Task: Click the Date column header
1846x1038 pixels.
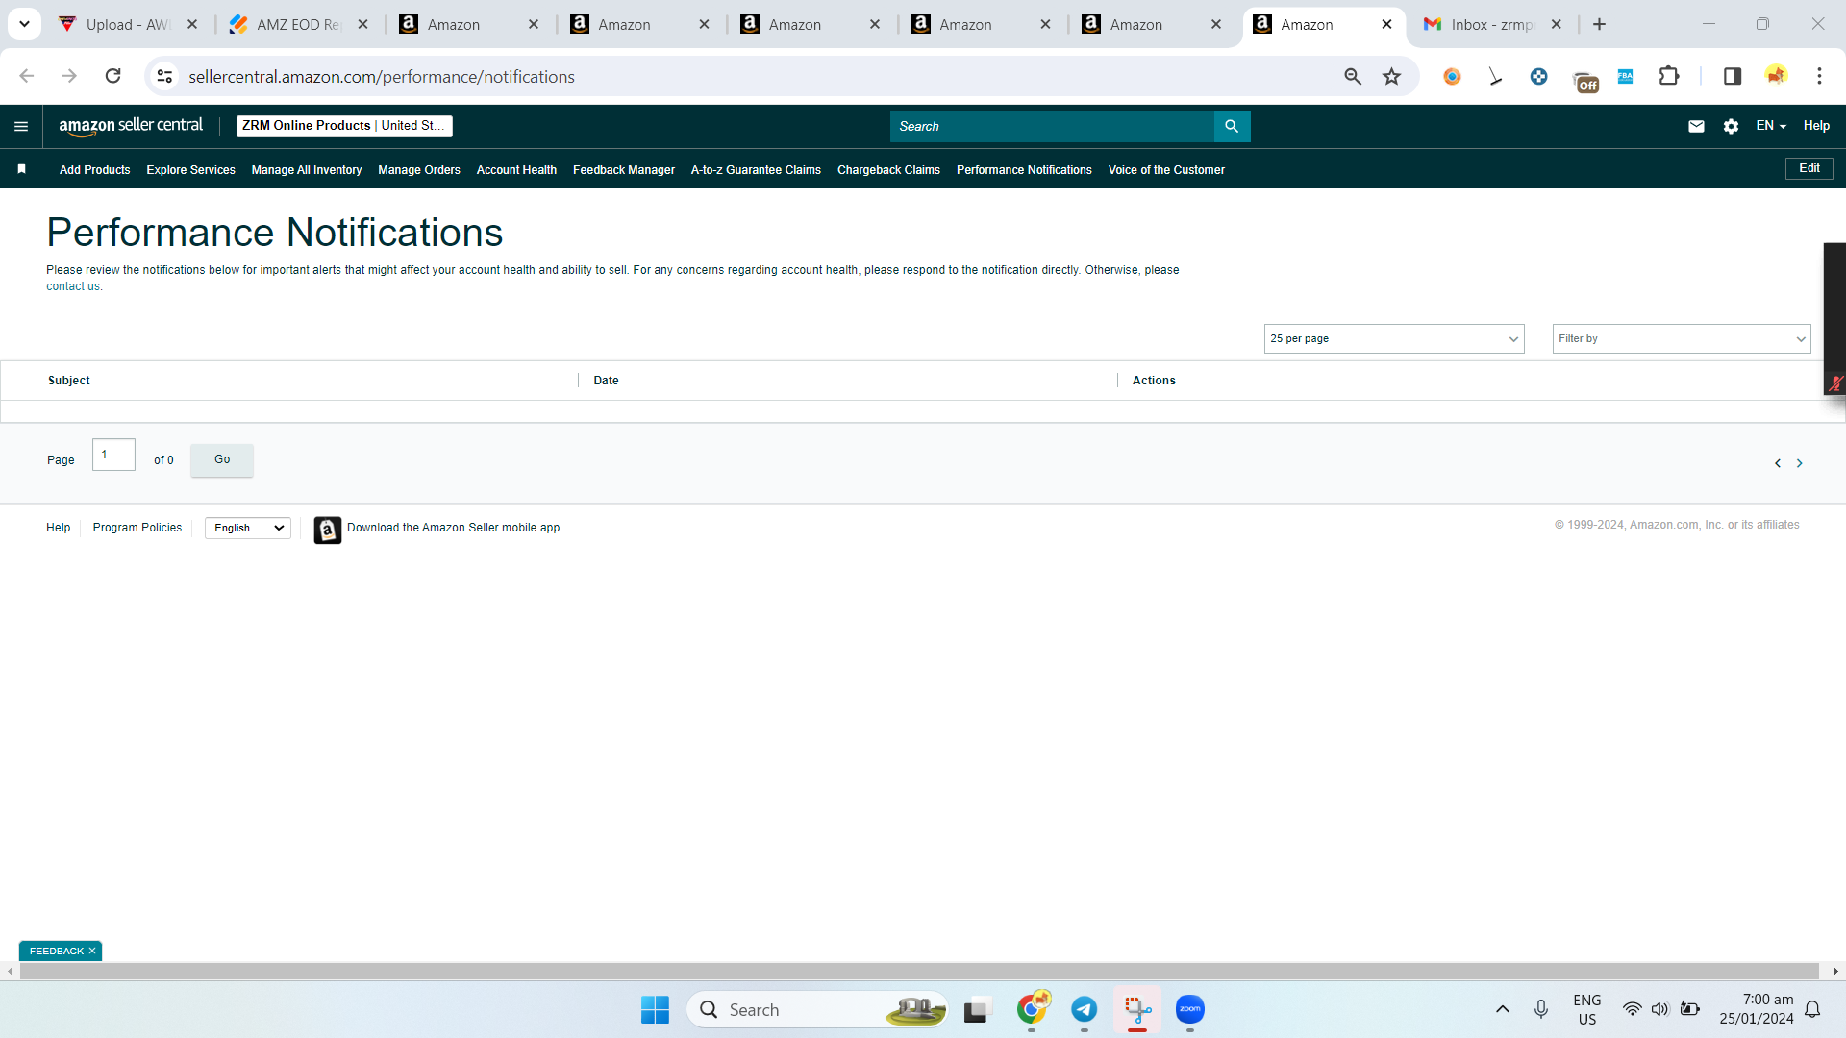Action: coord(606,381)
